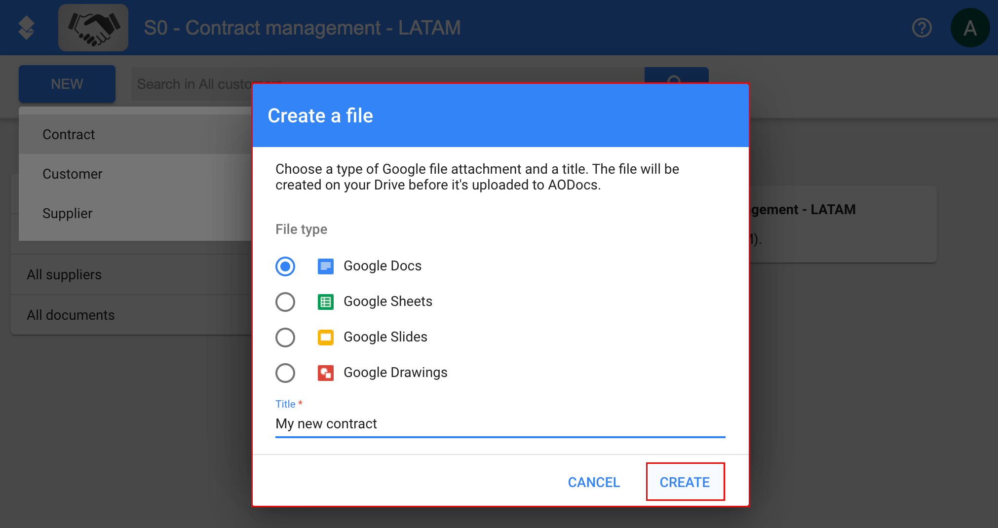
Task: Select the Google Docs radio button
Action: click(x=285, y=266)
